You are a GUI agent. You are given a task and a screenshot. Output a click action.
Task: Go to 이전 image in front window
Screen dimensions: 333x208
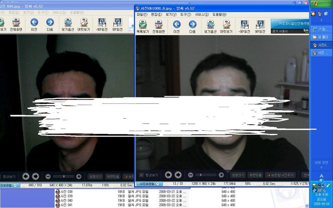tap(177, 27)
